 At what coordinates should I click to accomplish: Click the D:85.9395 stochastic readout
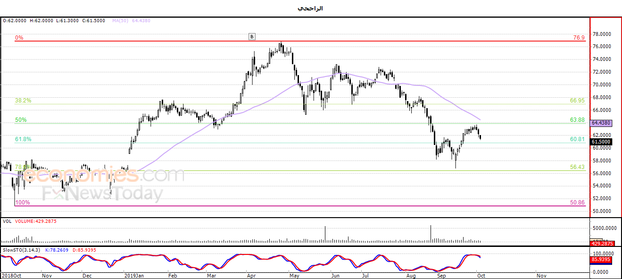85,249
